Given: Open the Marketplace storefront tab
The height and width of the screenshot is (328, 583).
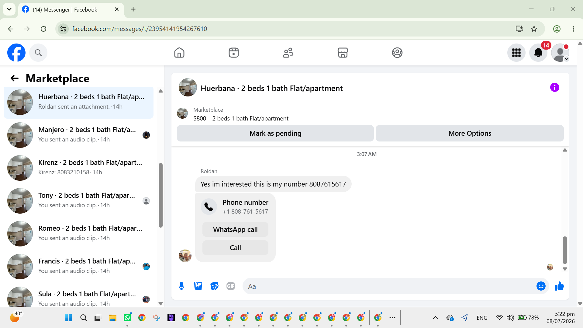Looking at the screenshot, I should [343, 53].
